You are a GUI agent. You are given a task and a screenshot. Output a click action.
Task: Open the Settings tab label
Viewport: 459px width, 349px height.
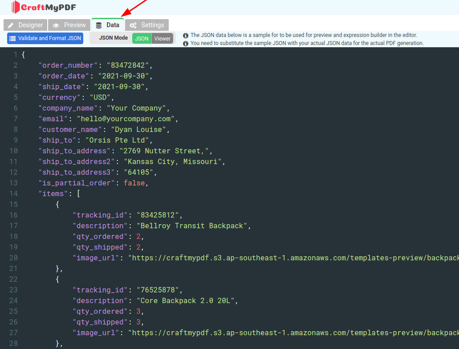pyautogui.click(x=152, y=25)
